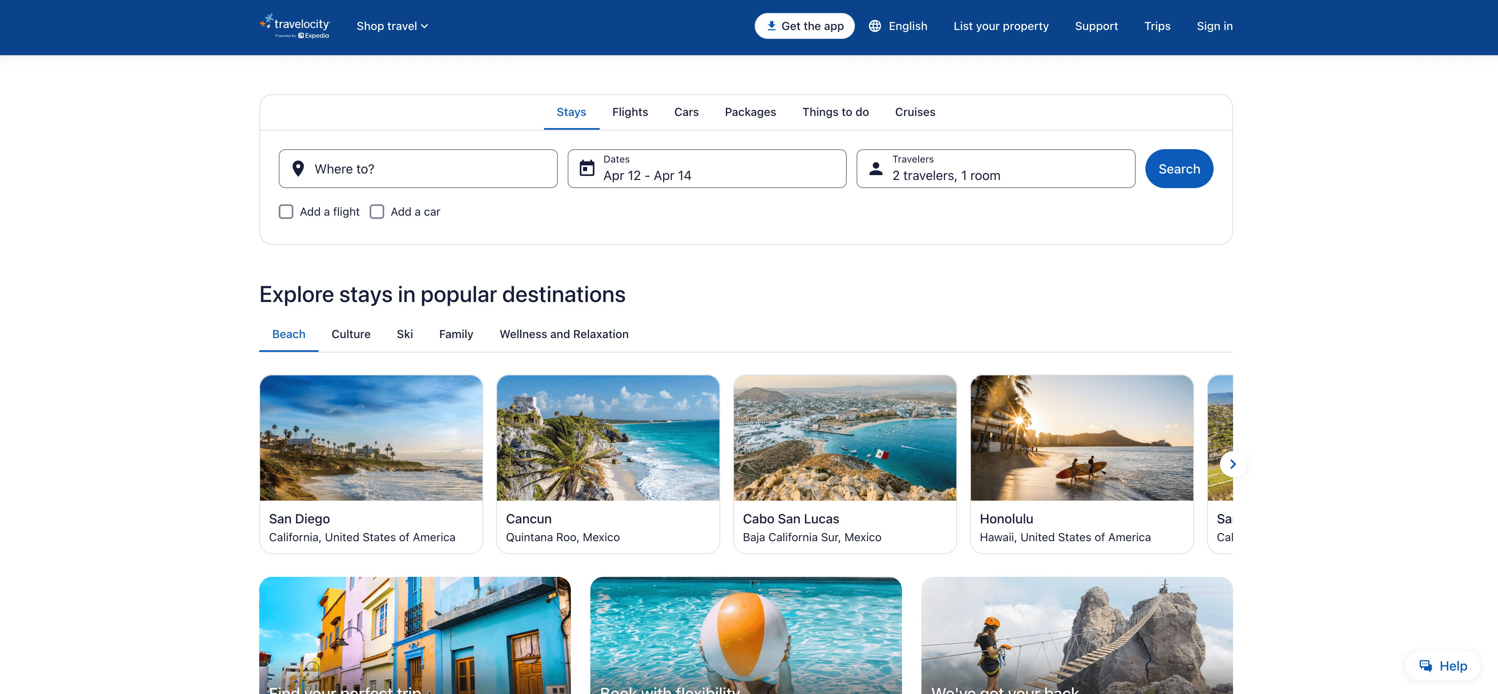
Task: Open the 2 travelers, 1 room selector
Action: tap(995, 168)
